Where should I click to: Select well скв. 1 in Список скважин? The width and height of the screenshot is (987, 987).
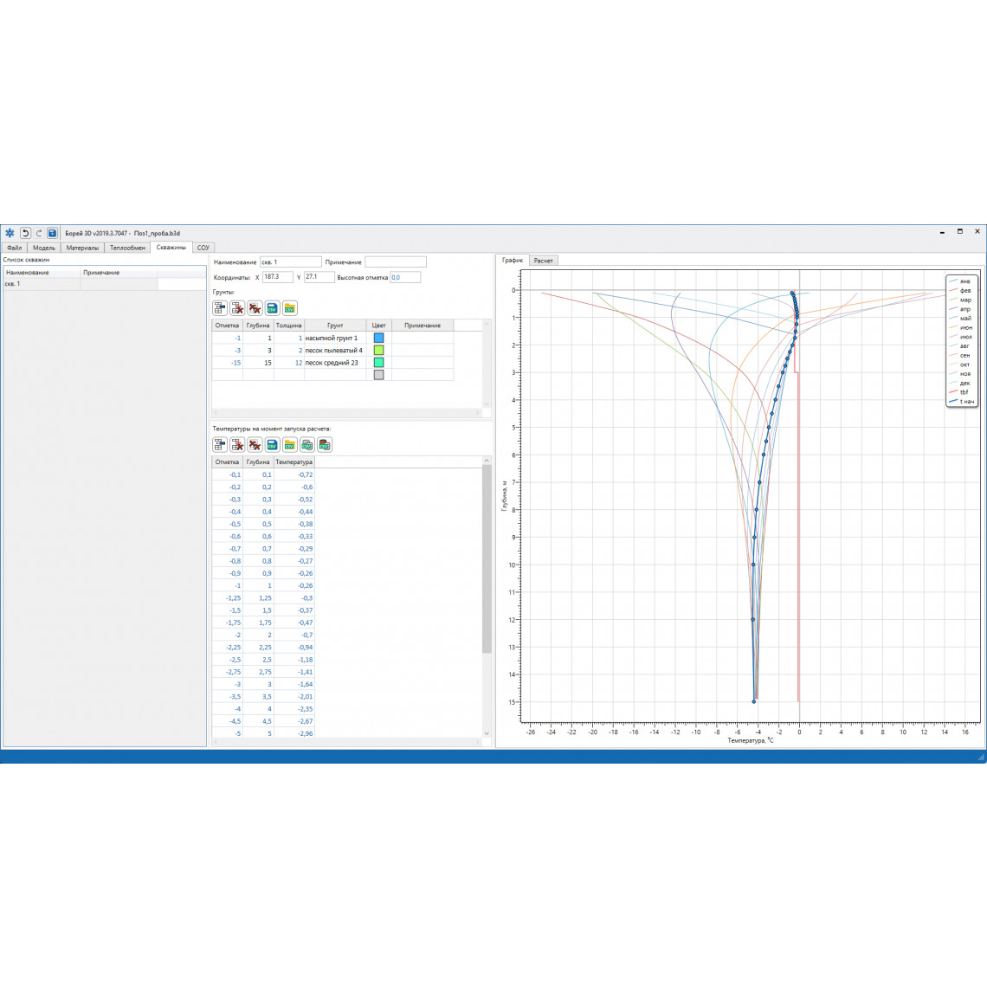(x=81, y=284)
